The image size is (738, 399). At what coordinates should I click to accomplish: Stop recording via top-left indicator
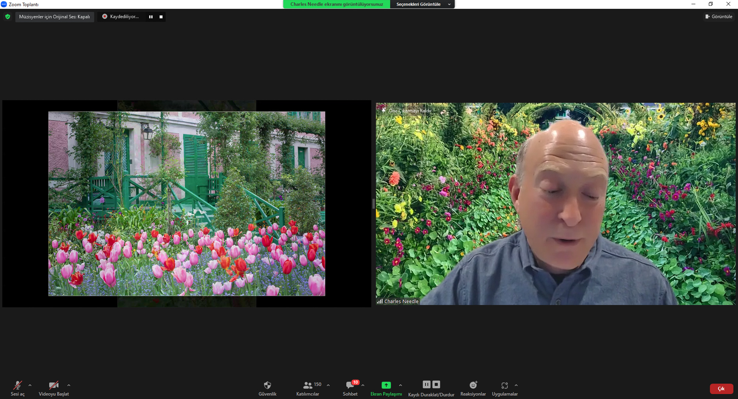pos(161,17)
